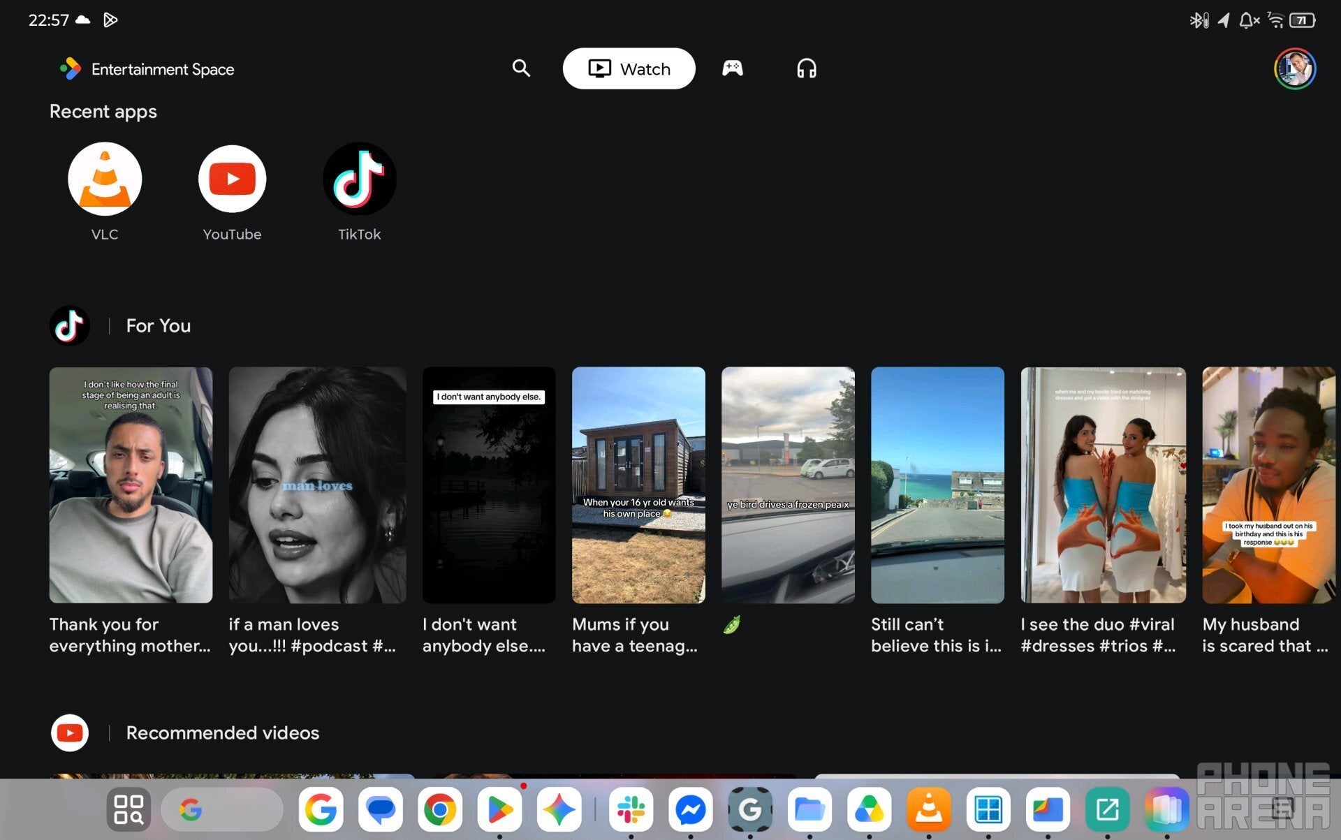
Task: Open the app drawer icon in the taskbar
Action: [129, 809]
